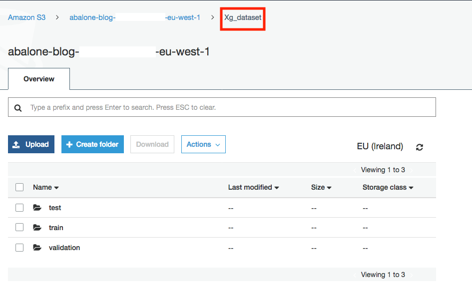Click the test folder icon
The width and height of the screenshot is (472, 306).
(37, 208)
